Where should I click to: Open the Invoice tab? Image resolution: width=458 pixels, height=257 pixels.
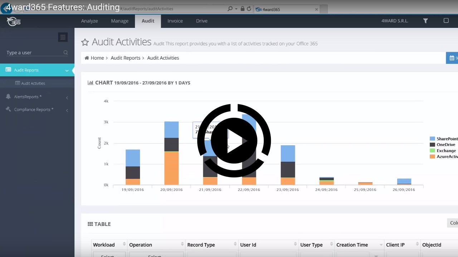coord(175,21)
